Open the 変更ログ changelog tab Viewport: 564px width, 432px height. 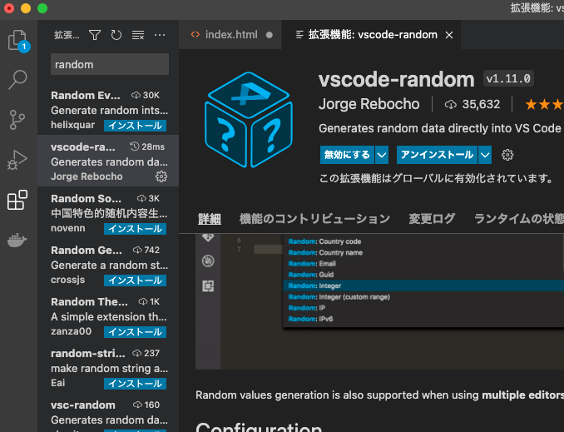(x=432, y=219)
